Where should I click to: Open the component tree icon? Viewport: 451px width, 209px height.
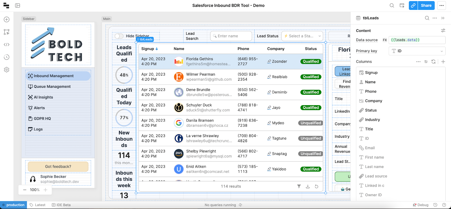pos(7,32)
